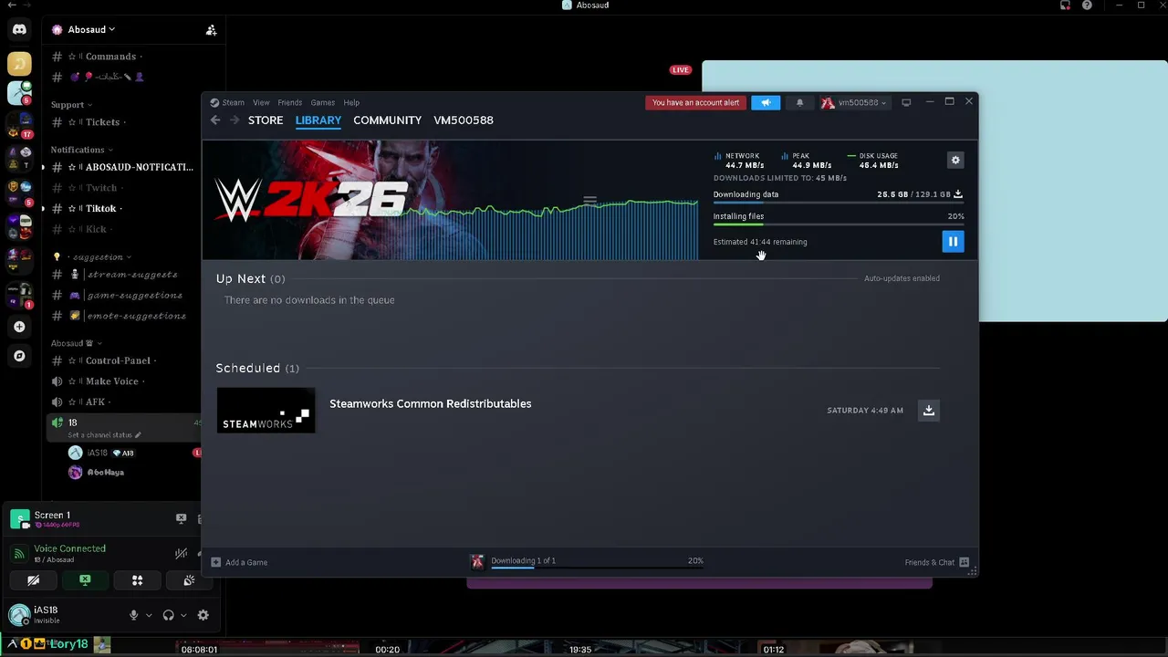Open the Discord soundboard button
Screen dimensions: 1168x657
[x=189, y=580]
